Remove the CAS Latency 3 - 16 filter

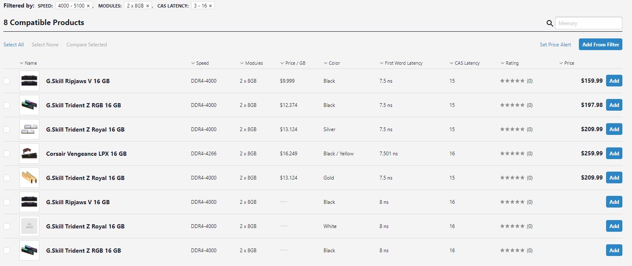coord(210,6)
